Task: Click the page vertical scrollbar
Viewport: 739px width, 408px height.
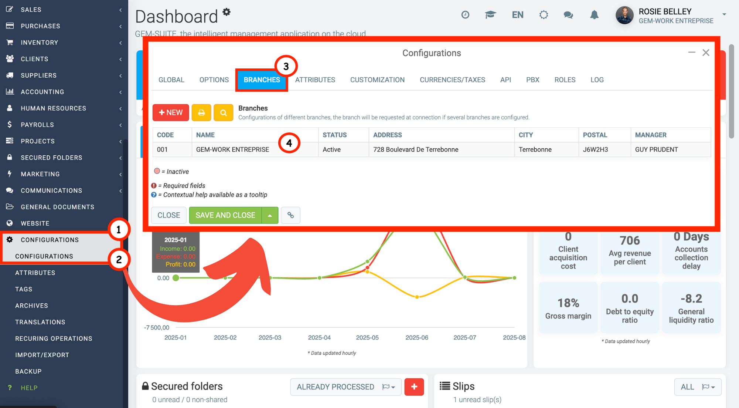Action: pos(731,91)
